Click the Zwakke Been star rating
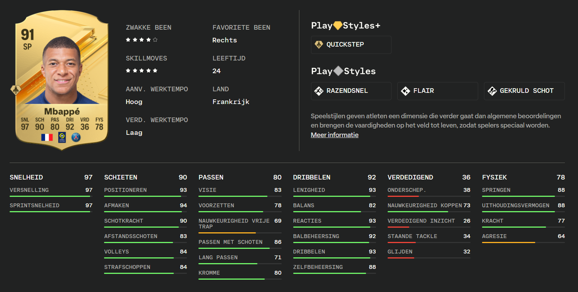Screen dimensions: 578x292 (x=141, y=40)
